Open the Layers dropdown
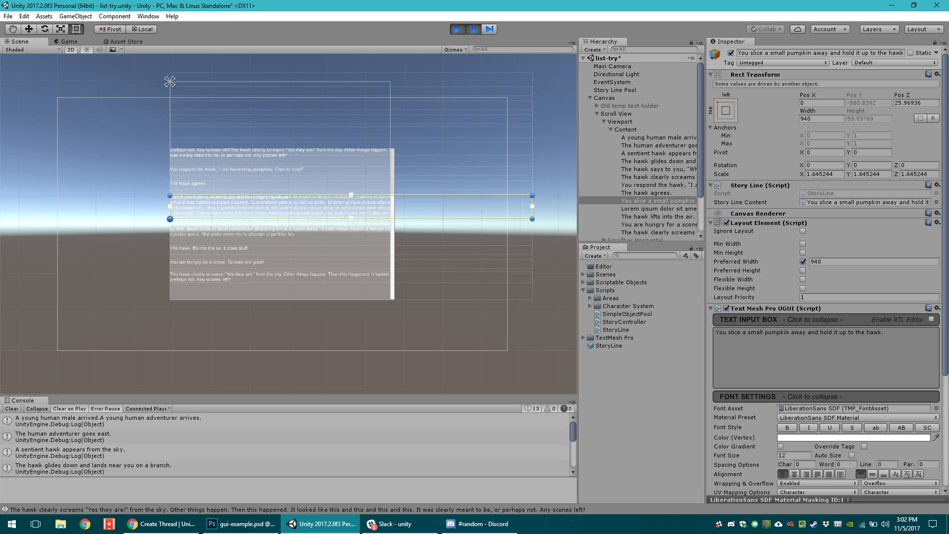 pos(878,29)
